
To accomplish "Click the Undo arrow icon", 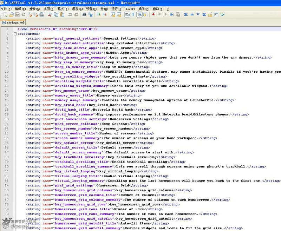I will [70, 15].
